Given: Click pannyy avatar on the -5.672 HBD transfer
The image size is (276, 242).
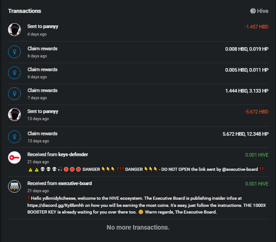Looking at the screenshot, I should 15,114.
